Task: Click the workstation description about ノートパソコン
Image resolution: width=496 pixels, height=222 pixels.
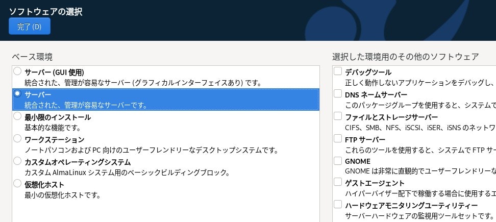Action: [x=152, y=150]
